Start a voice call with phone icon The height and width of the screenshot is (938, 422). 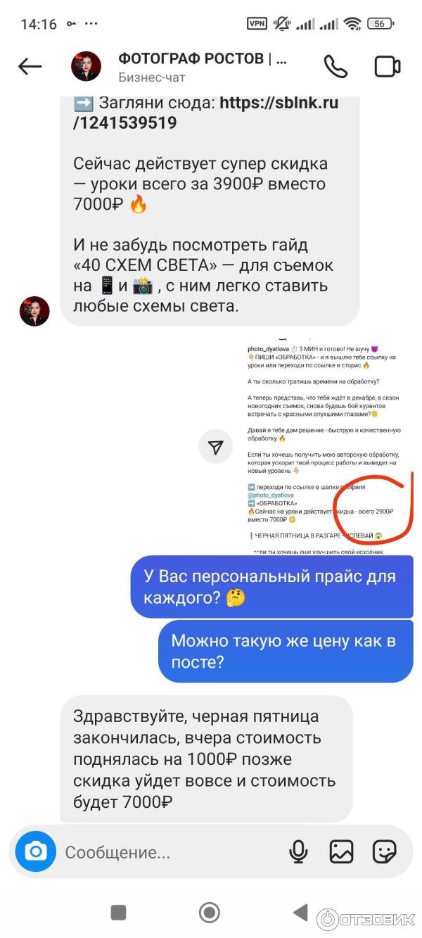pyautogui.click(x=335, y=66)
